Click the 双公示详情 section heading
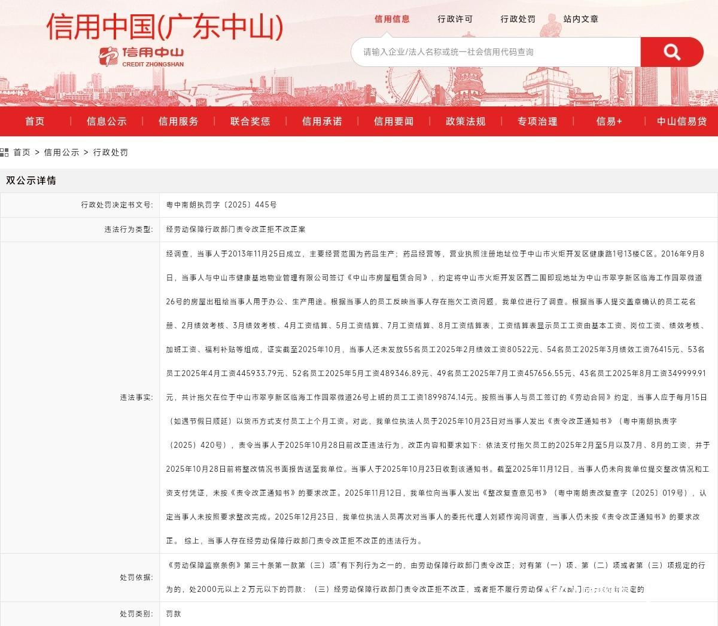The width and height of the screenshot is (718, 626). [31, 181]
